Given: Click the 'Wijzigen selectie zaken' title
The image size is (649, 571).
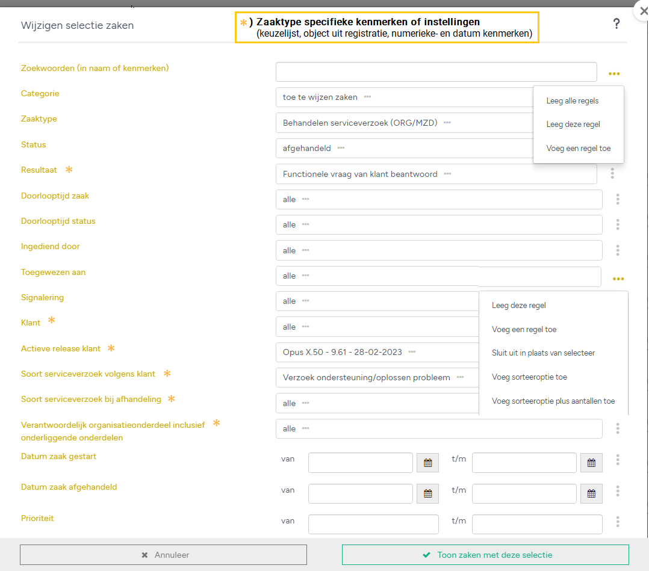Looking at the screenshot, I should tap(78, 25).
